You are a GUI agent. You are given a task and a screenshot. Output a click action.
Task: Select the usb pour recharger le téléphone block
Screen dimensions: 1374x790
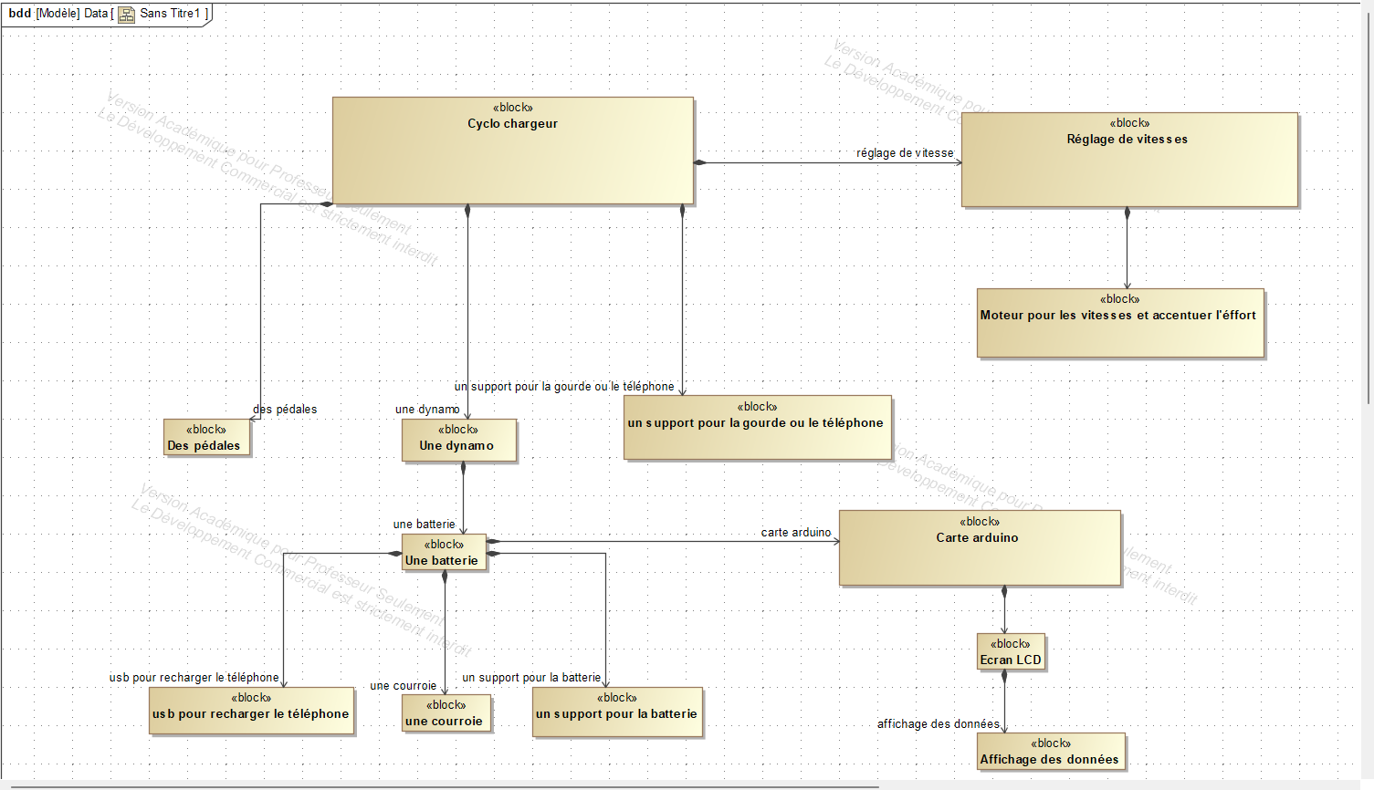[x=251, y=711]
